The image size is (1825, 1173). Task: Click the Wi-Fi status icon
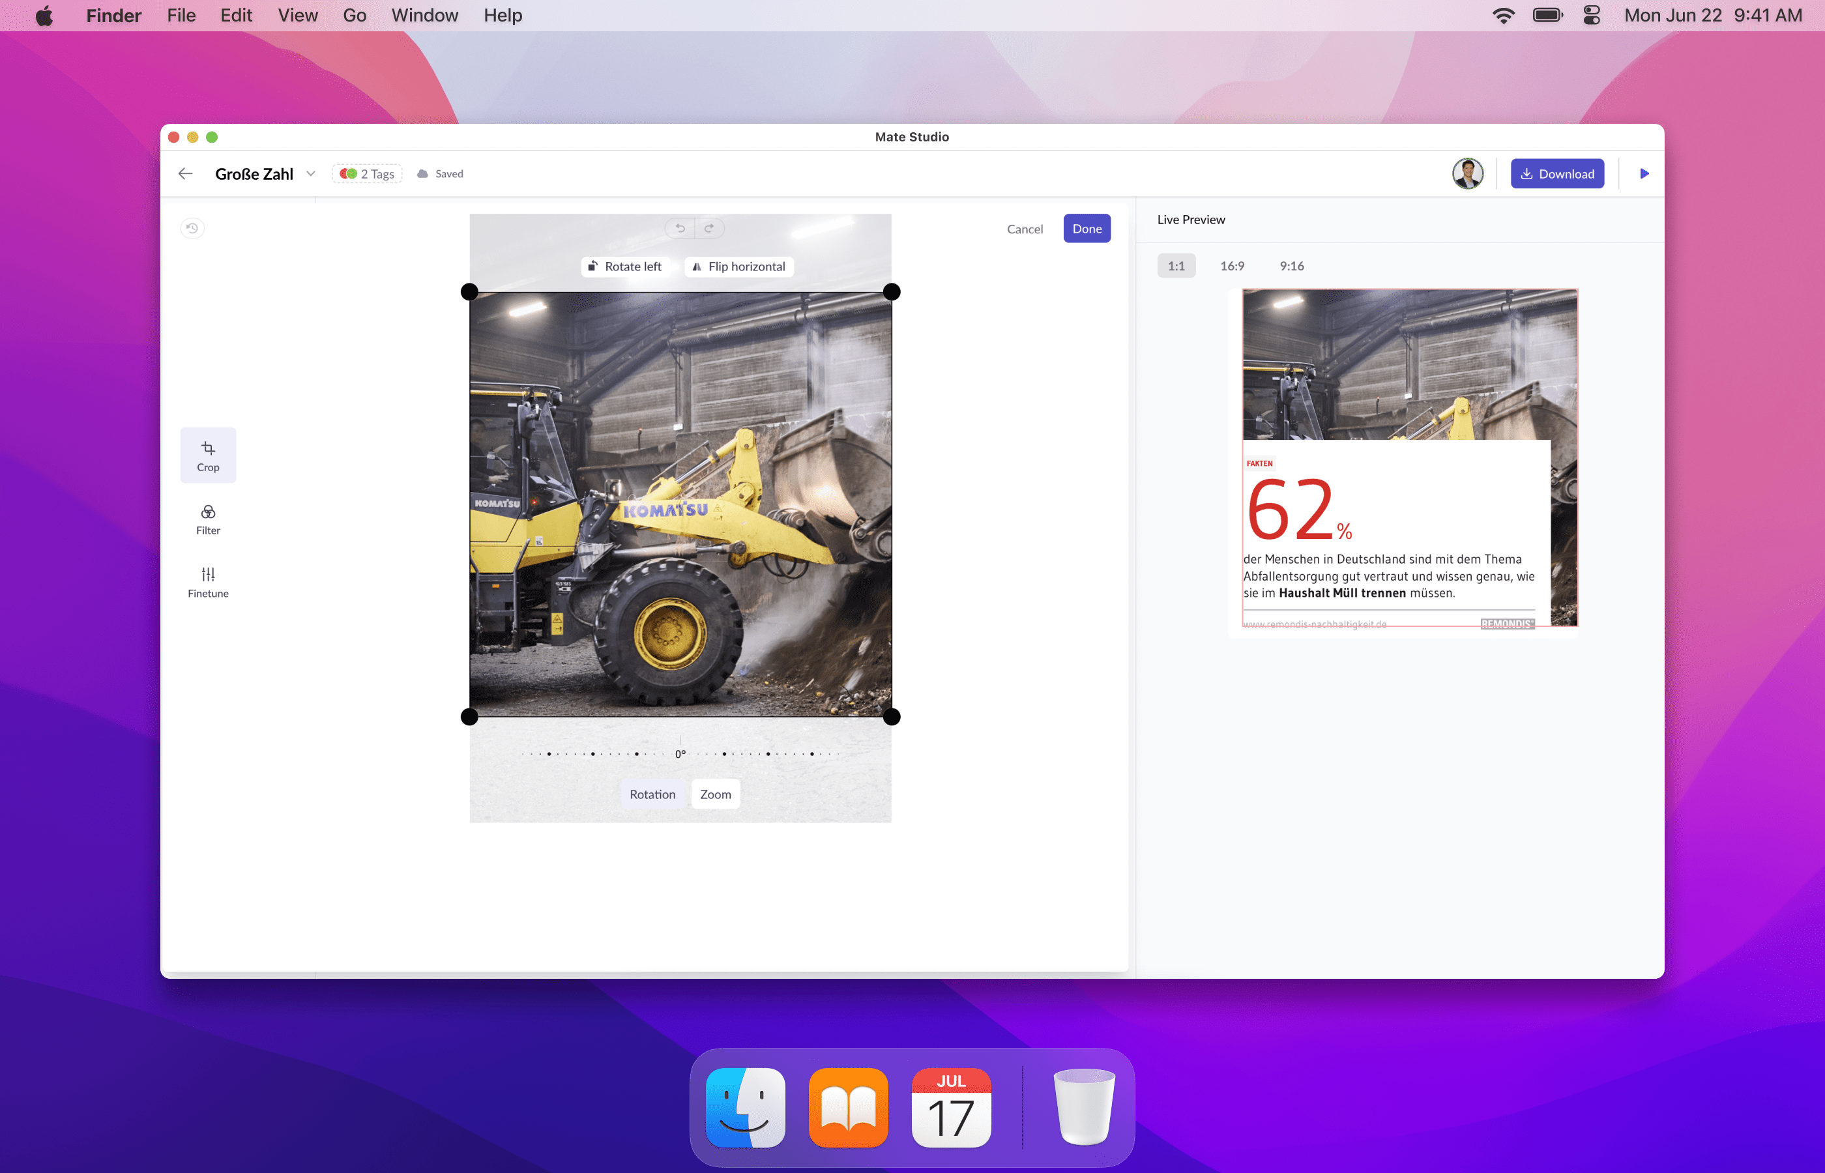1503,15
